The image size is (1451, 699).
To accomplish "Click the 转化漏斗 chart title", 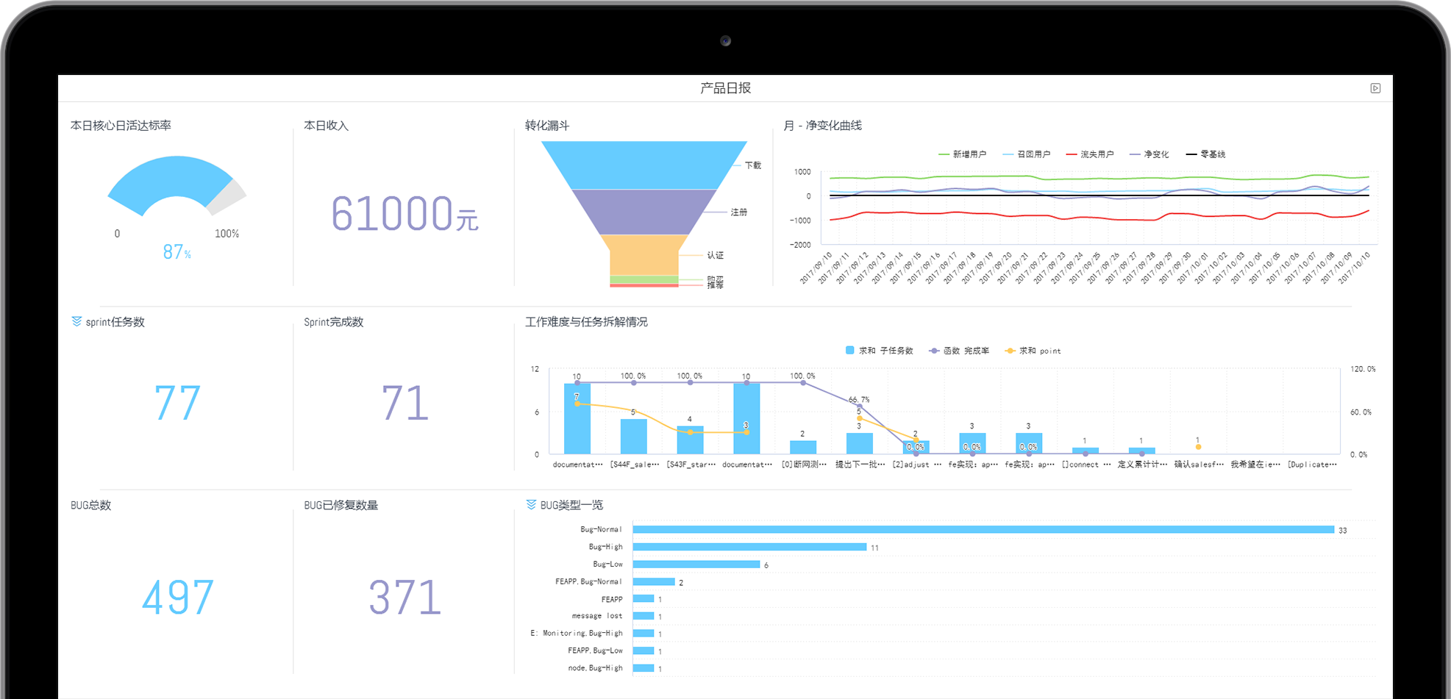I will coord(547,126).
